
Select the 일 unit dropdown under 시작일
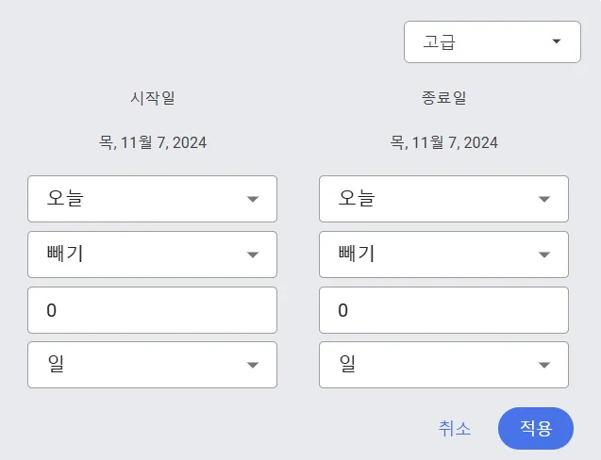pos(151,365)
